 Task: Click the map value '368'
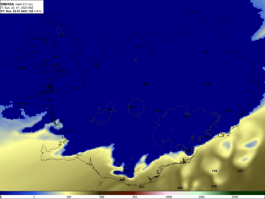point(122,180)
